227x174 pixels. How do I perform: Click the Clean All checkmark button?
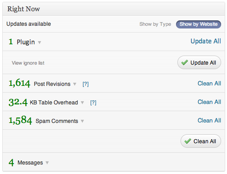[201, 141]
